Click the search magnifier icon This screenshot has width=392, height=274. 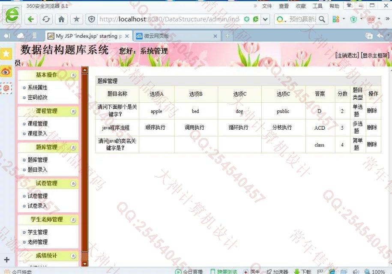pyautogui.click(x=322, y=19)
